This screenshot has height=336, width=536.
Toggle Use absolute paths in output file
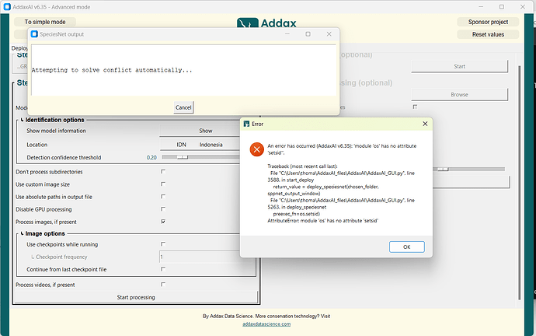(x=163, y=197)
